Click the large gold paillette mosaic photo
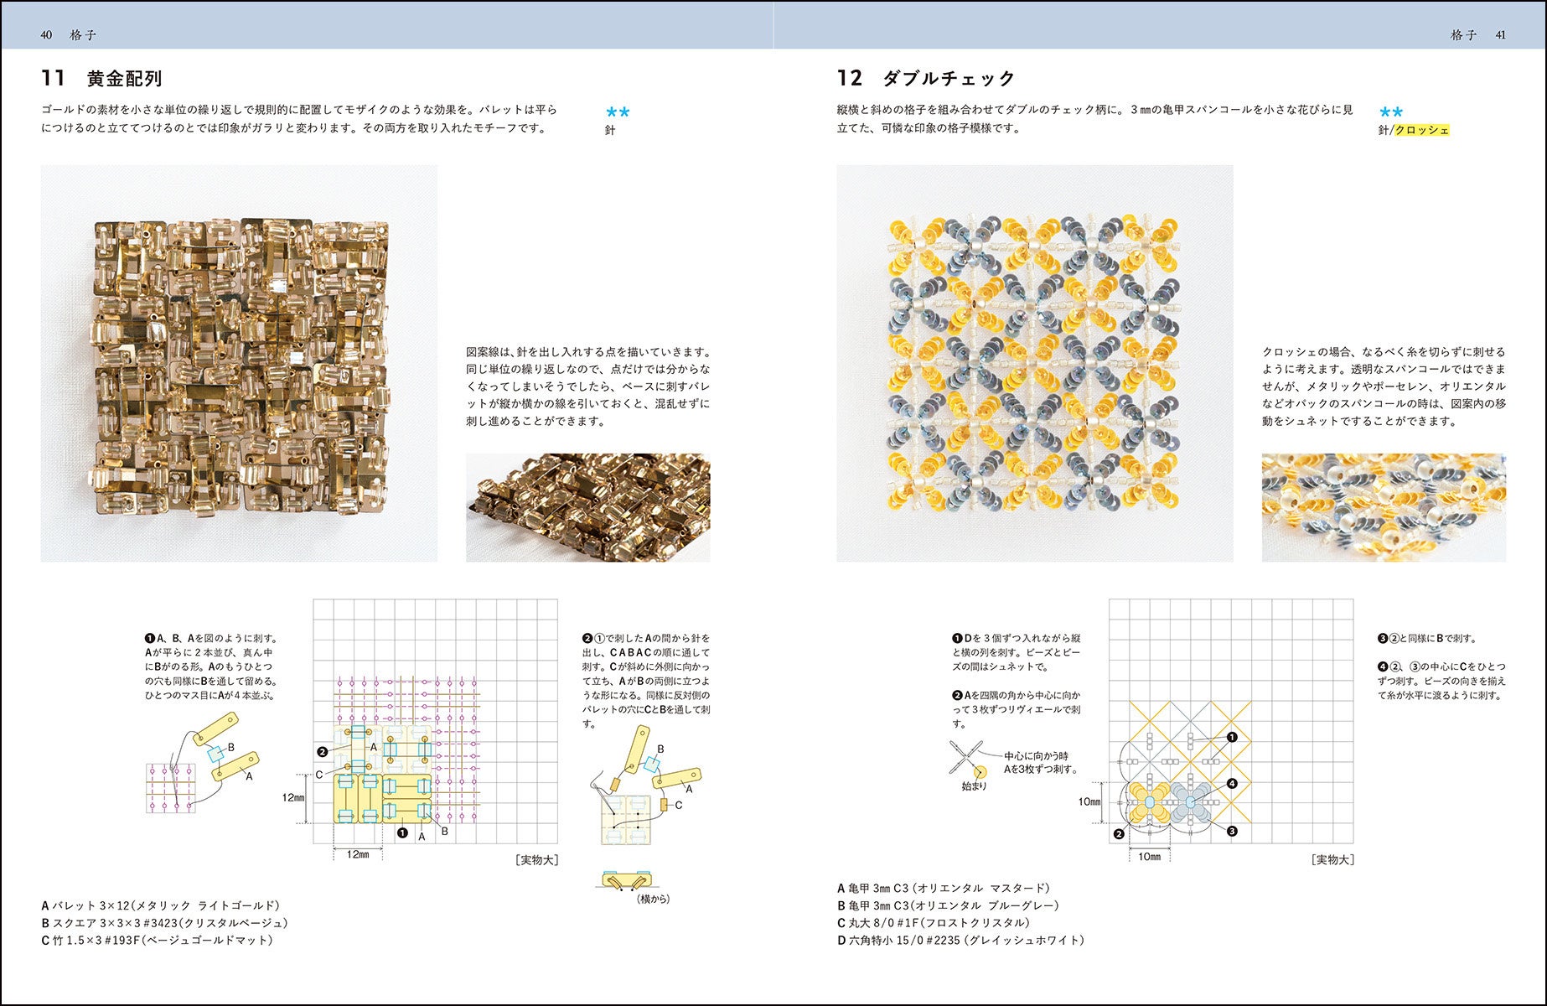Image resolution: width=1547 pixels, height=1006 pixels. [239, 363]
